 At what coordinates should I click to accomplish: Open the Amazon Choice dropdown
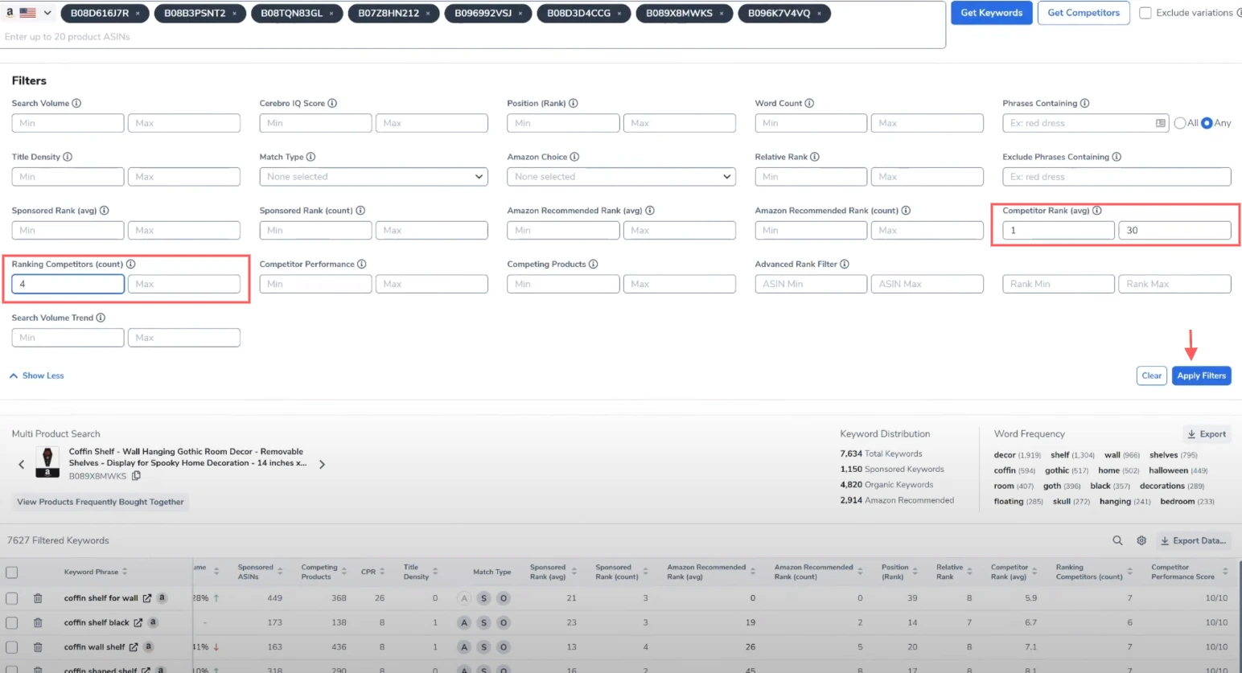pos(621,177)
